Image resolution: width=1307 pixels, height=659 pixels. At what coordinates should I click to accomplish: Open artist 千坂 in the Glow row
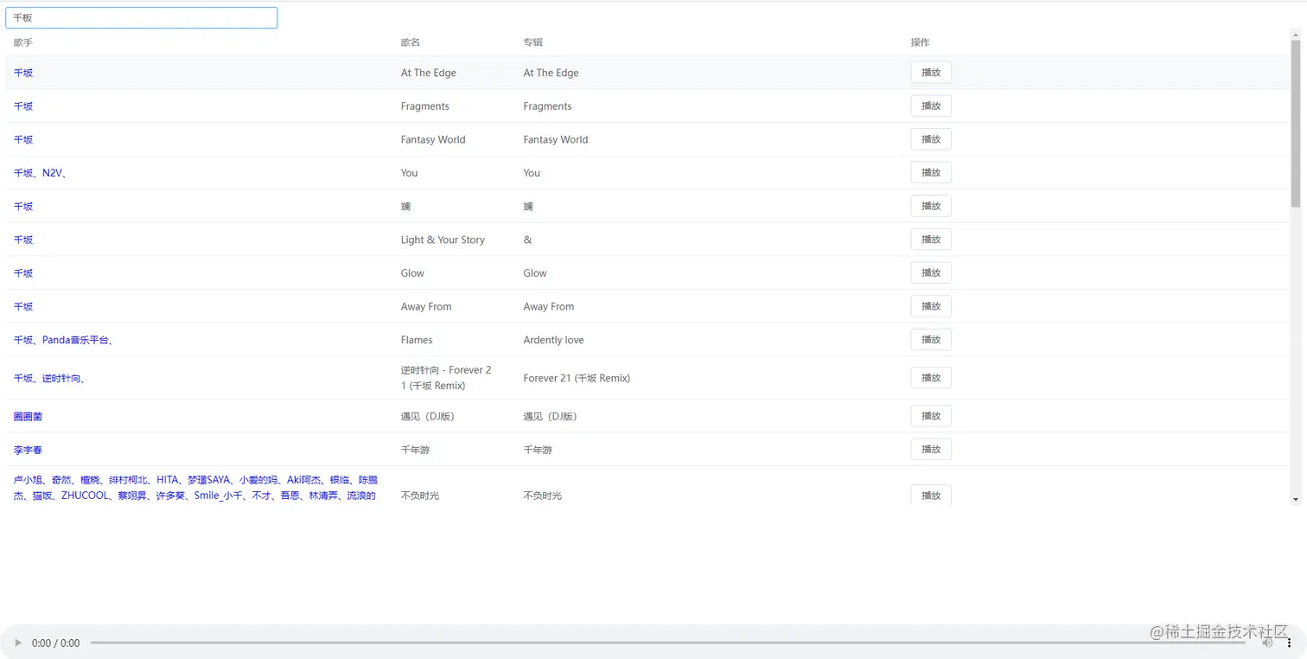(23, 273)
